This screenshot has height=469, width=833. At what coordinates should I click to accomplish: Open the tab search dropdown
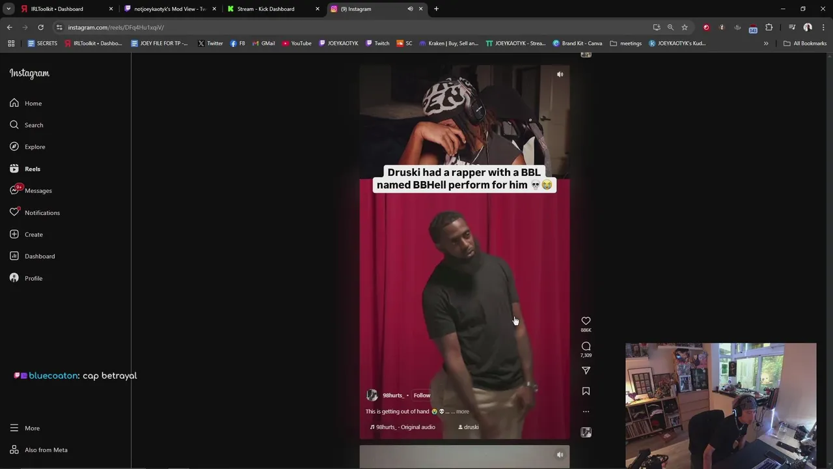click(x=8, y=9)
